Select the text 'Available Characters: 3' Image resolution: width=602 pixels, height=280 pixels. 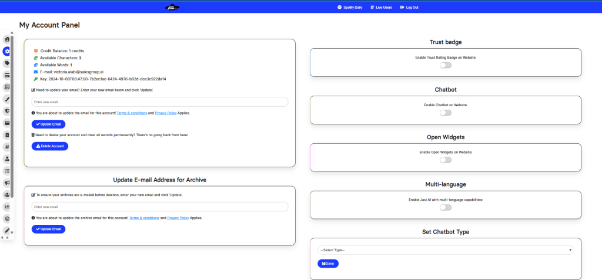pyautogui.click(x=61, y=58)
